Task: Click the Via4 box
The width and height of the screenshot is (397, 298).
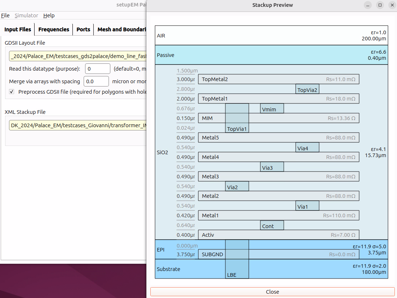Action: [307, 147]
